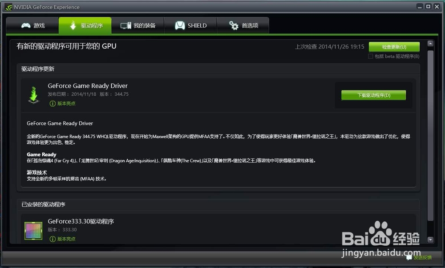Close the GeForce Experience window
Screen dimensions: 445x268
[x=437, y=7]
